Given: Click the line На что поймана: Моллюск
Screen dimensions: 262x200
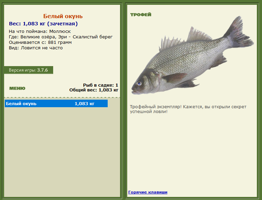Looking at the screenshot, I should [40, 32].
